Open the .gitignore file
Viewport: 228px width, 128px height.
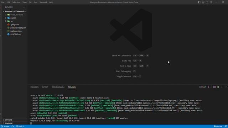[15, 25]
